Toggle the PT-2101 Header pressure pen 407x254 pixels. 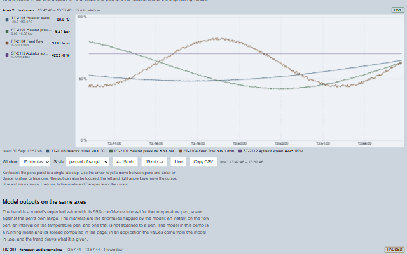click(x=37, y=32)
